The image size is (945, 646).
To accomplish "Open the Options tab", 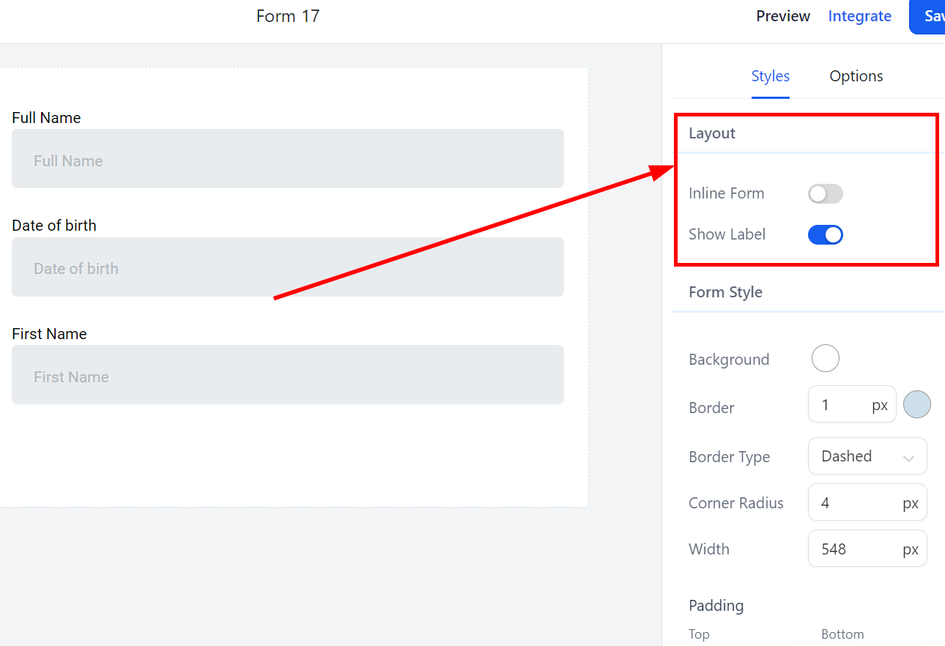I will [856, 76].
